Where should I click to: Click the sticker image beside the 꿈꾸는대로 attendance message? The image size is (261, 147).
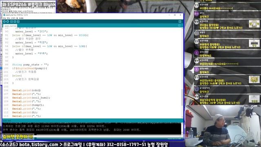254,79
